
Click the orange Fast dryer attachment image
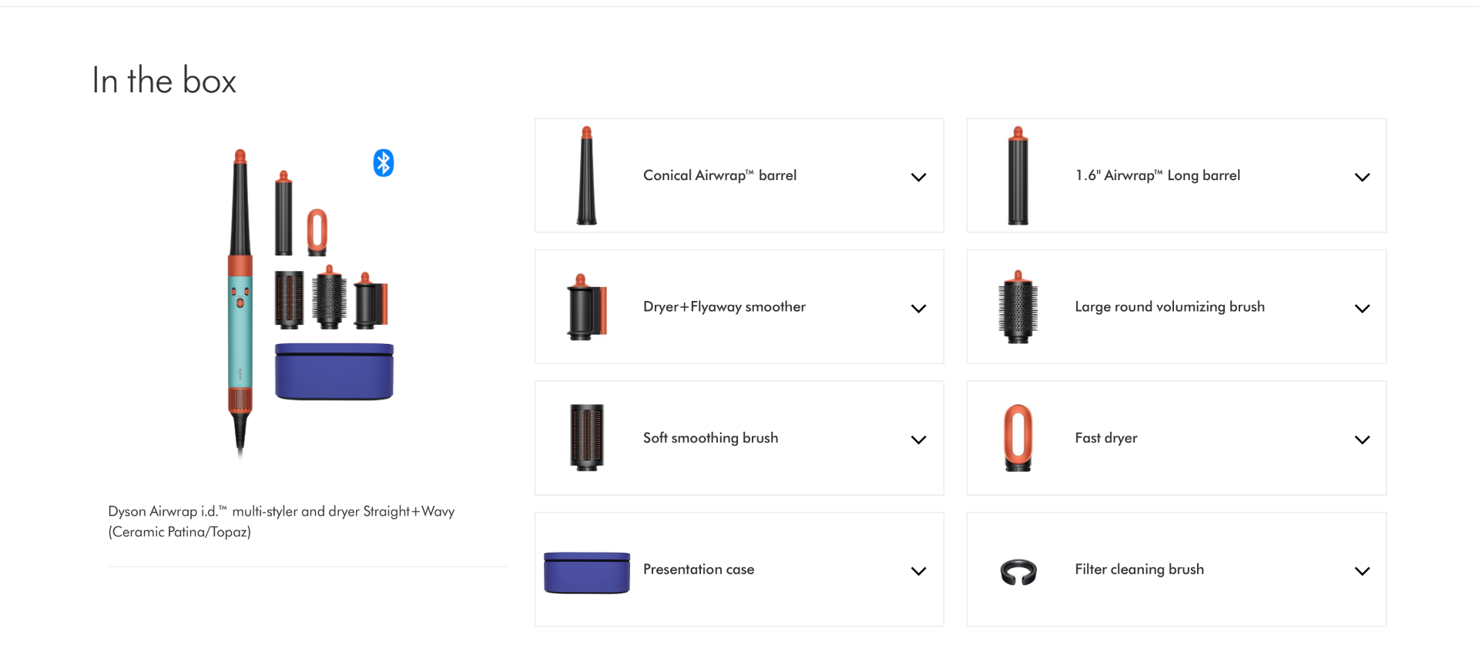click(1018, 438)
